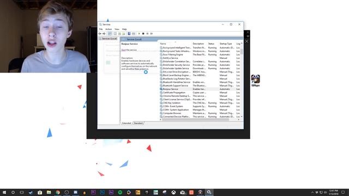The width and height of the screenshot is (349, 196).
Task: Click the green Start Service play icon
Action: coord(139,34)
